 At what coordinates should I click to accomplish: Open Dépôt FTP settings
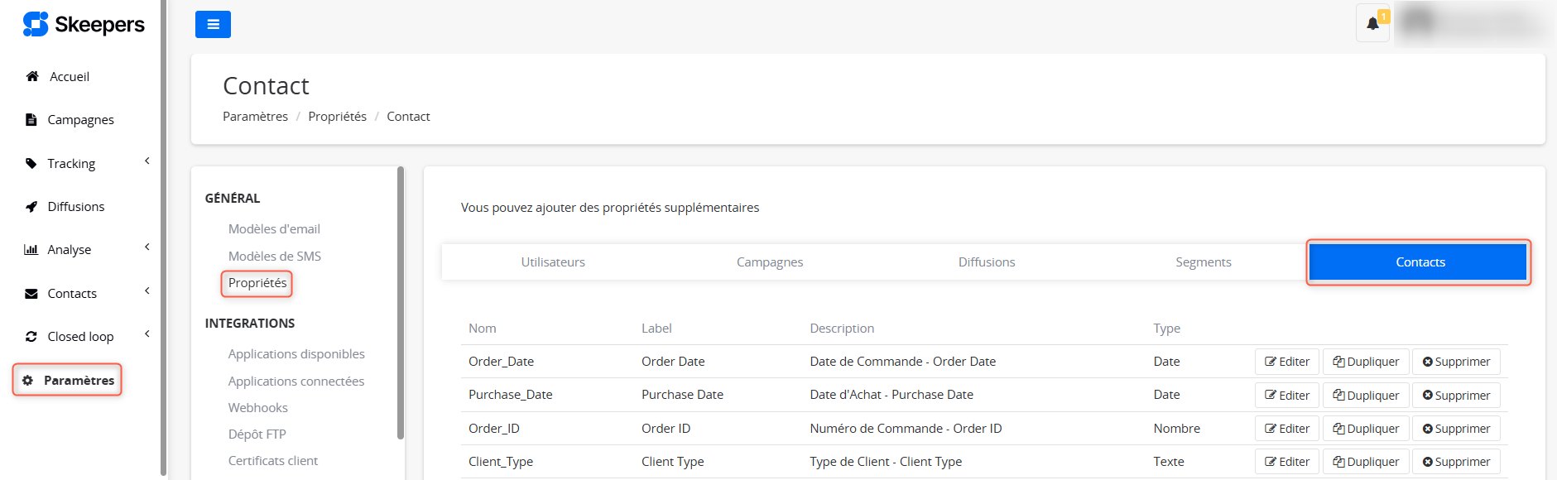click(257, 434)
